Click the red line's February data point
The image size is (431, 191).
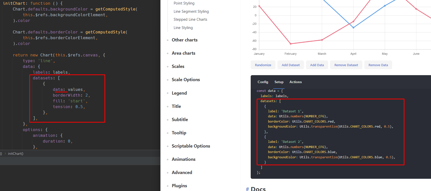[291, 44]
